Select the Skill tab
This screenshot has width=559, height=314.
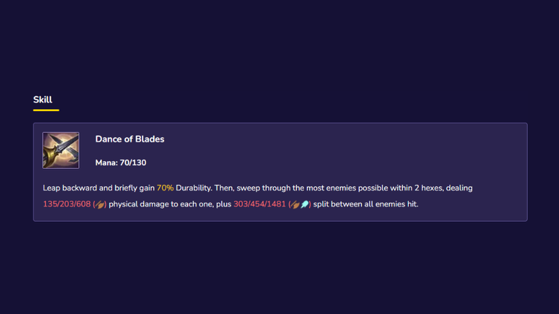43,100
